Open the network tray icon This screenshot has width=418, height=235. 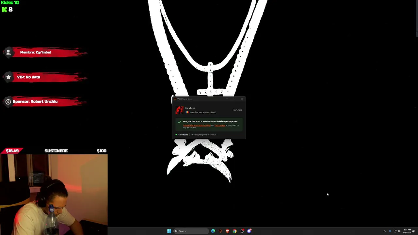pyautogui.click(x=395, y=231)
